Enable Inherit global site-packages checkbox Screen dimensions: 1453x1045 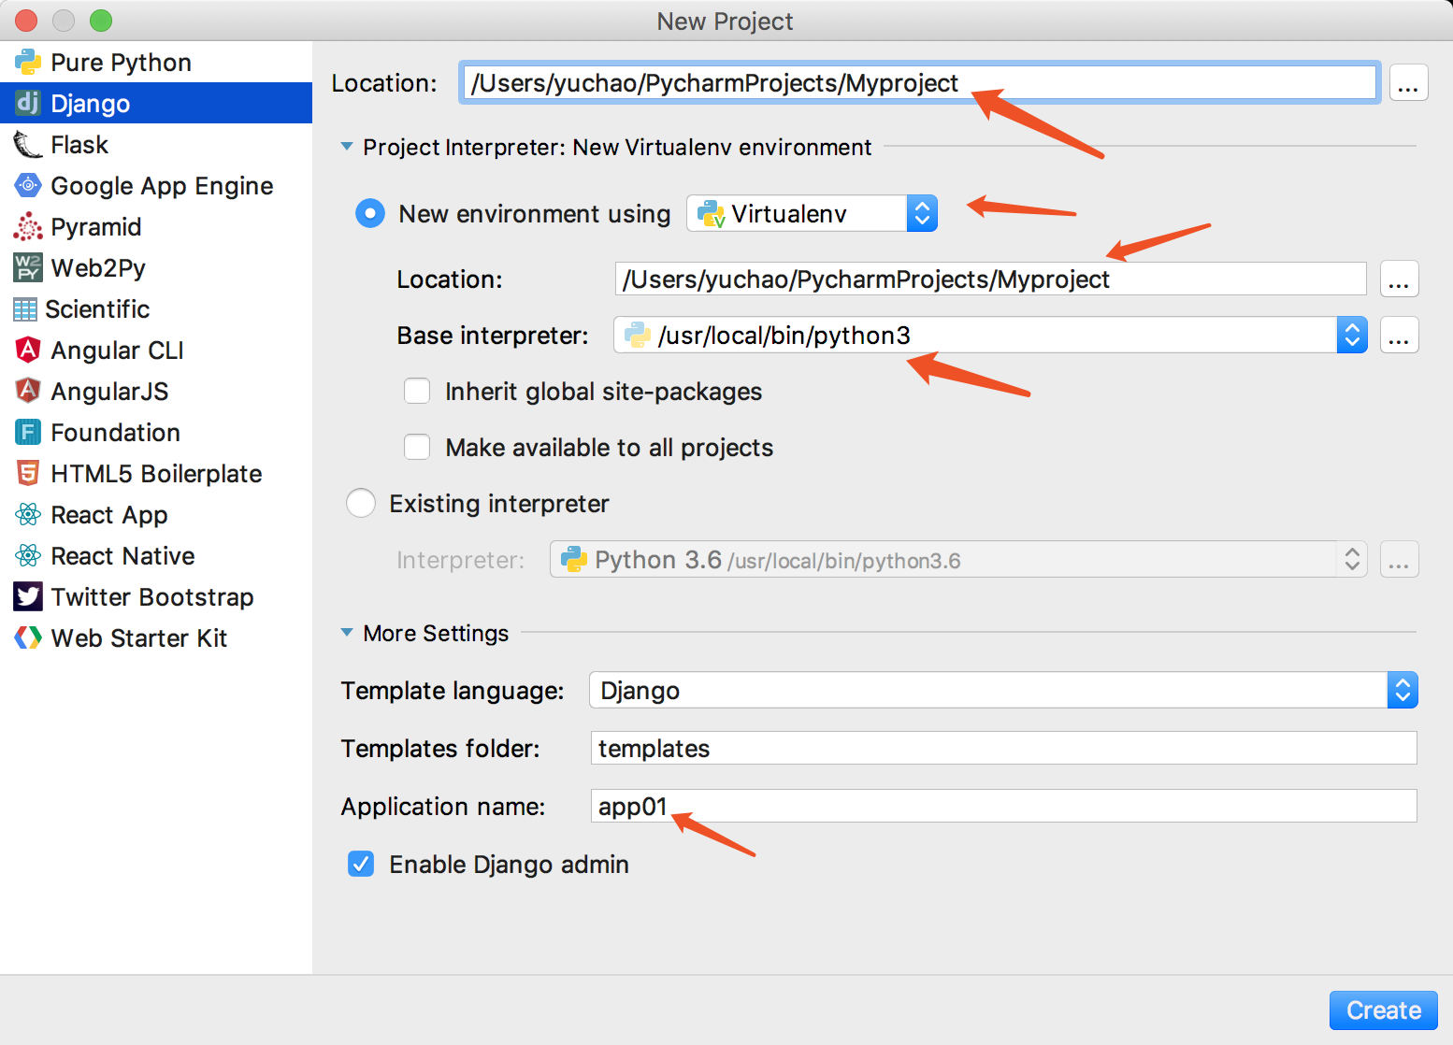(417, 392)
